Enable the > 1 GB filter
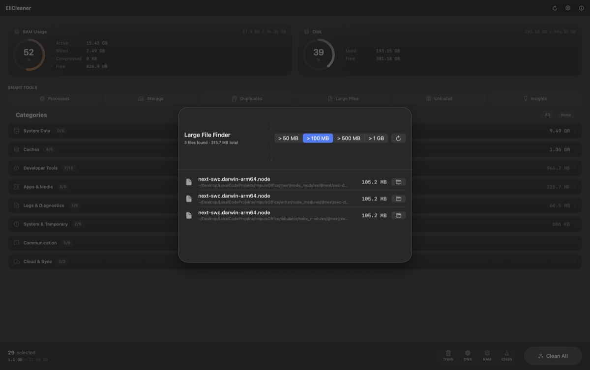Image resolution: width=590 pixels, height=370 pixels. point(376,138)
